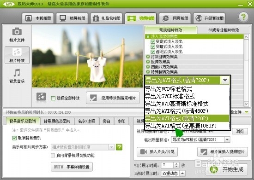Screen dimensions: 254x180
Task: Open 输出质量标准 dropdown
Action: click(x=227, y=139)
